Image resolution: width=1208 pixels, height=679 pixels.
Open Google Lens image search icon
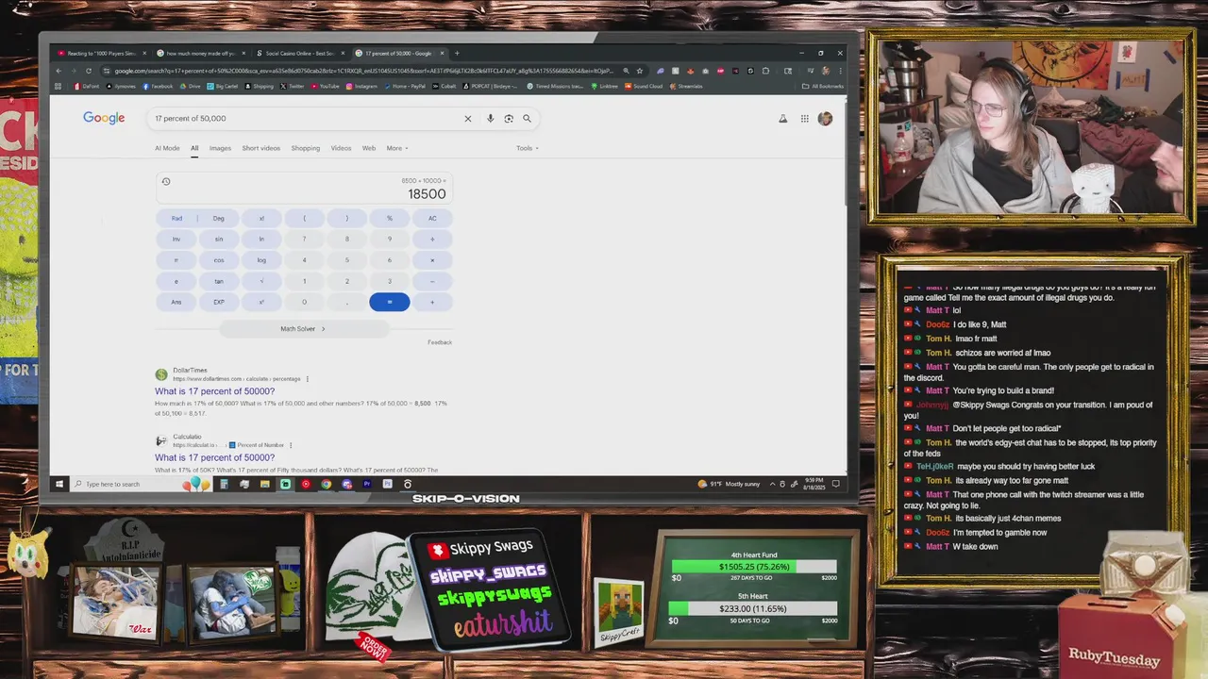[509, 119]
